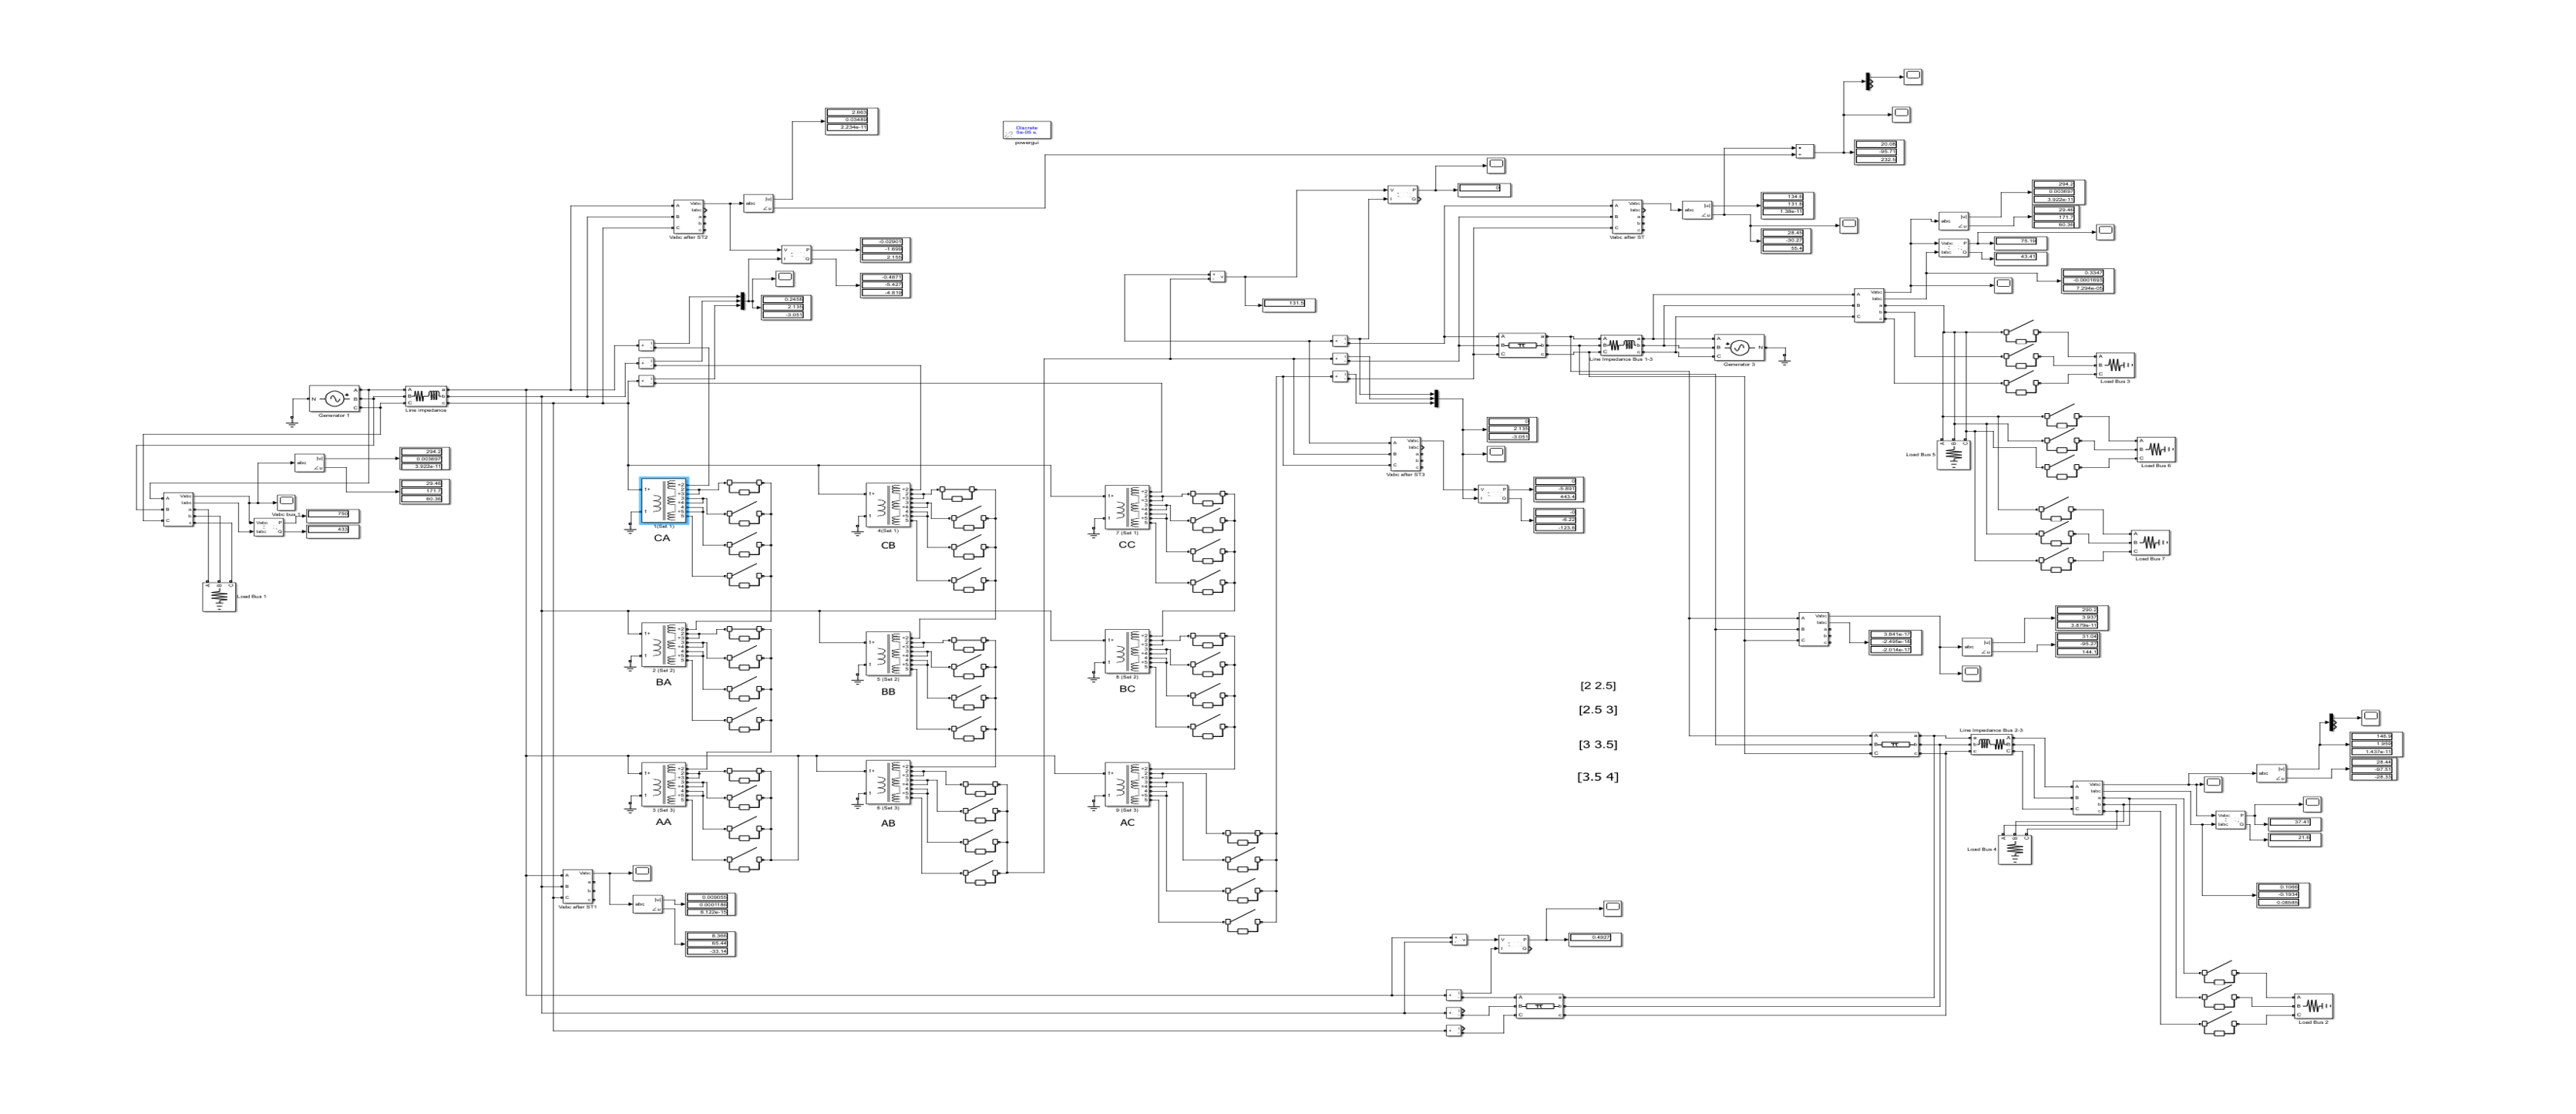Select the Generator 3 source block
2576x1114 pixels.
pyautogui.click(x=1738, y=347)
